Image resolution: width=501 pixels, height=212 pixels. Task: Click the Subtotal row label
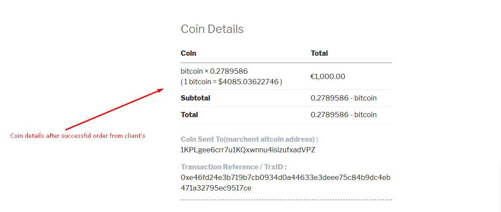[x=195, y=98]
